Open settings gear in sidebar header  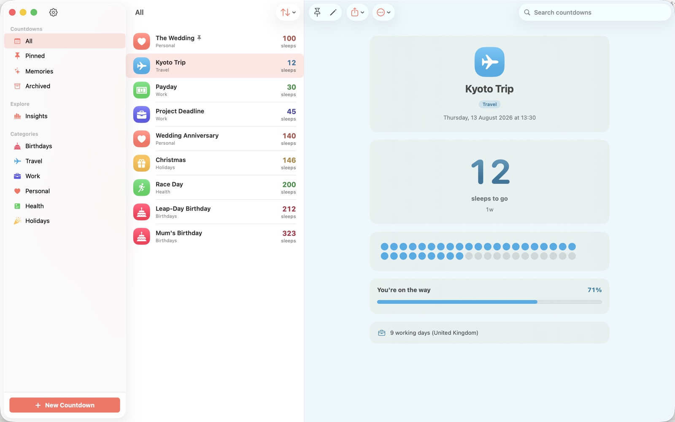53,12
